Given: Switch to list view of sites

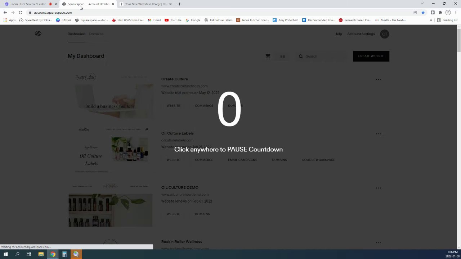Looking at the screenshot, I should pos(283,56).
